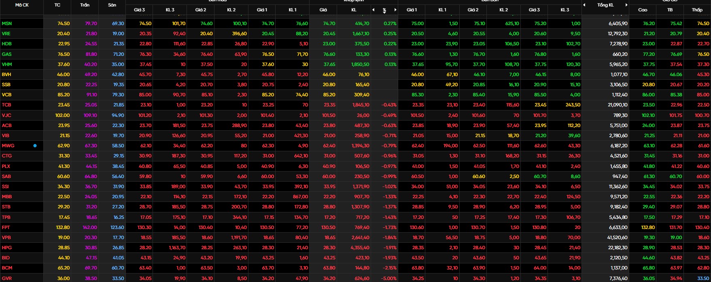
Task: Click the Sàn column header
Action: point(112,5)
